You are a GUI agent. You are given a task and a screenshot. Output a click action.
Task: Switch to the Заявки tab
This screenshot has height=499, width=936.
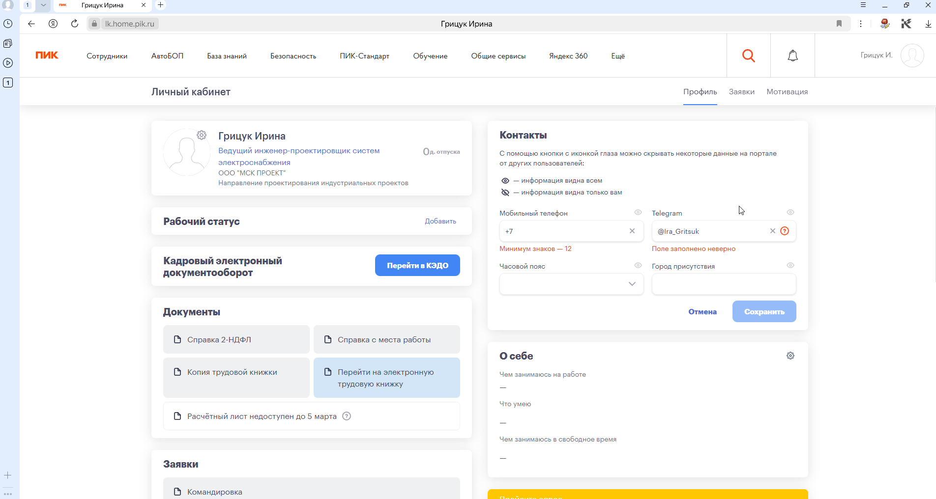click(x=741, y=92)
